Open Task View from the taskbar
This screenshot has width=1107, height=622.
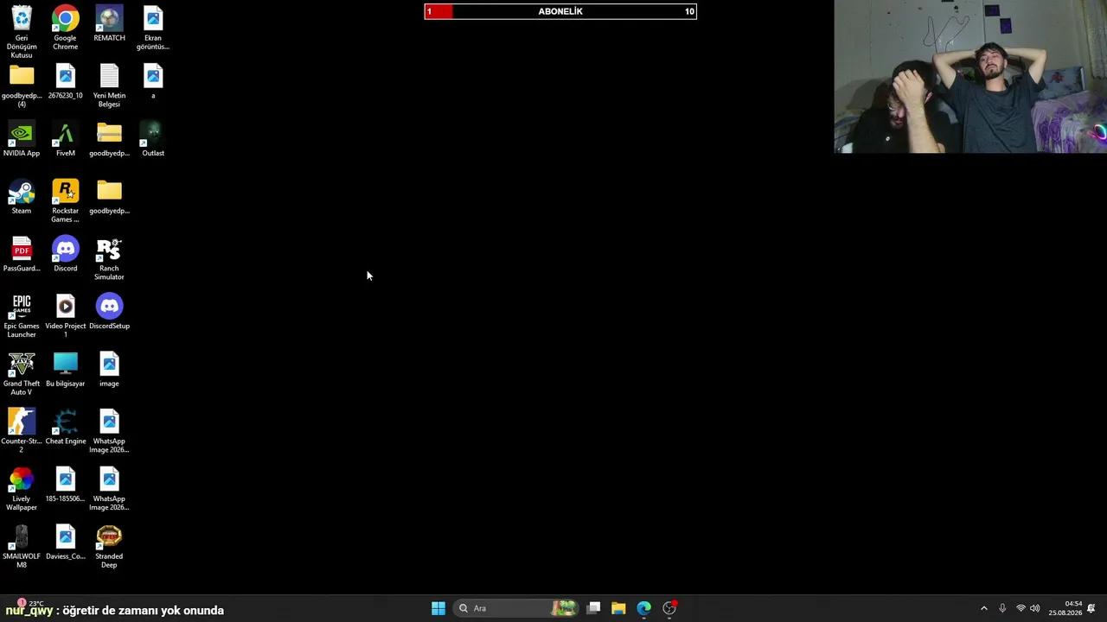[x=593, y=608]
